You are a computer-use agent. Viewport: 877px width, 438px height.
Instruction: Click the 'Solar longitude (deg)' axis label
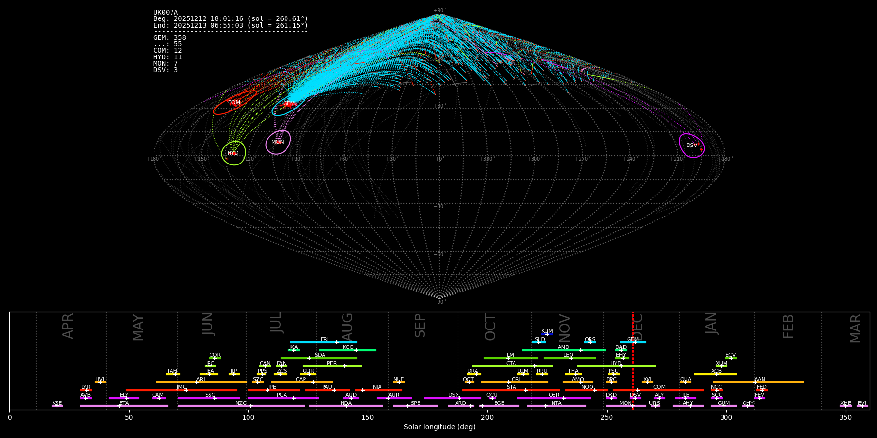point(439,427)
